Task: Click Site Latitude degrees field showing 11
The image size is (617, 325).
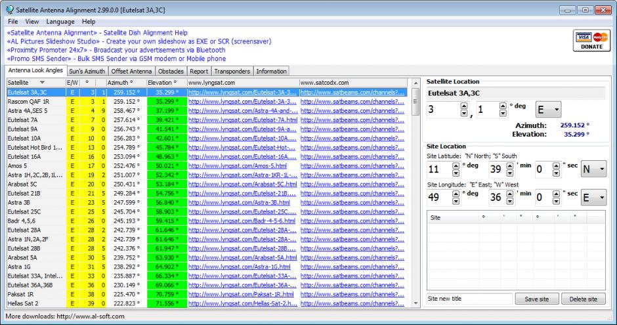Action: [x=439, y=169]
